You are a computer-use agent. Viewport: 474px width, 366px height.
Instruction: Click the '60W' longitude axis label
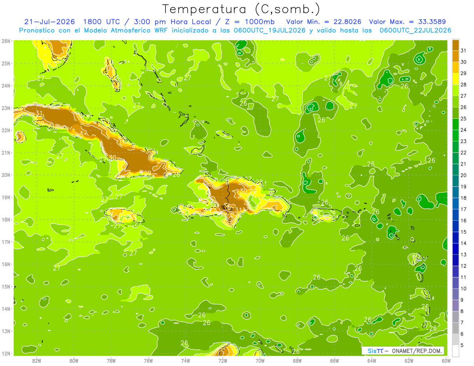(x=446, y=360)
